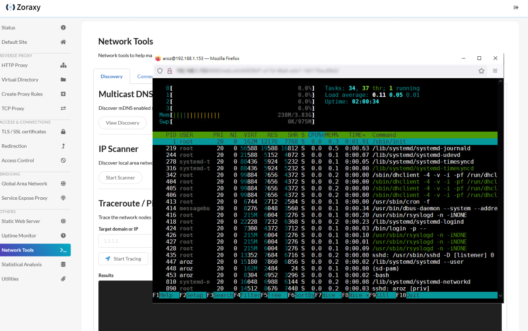The image size is (528, 331).
Task: Click the TLS / SSL certificates lock icon
Action: tap(63, 132)
